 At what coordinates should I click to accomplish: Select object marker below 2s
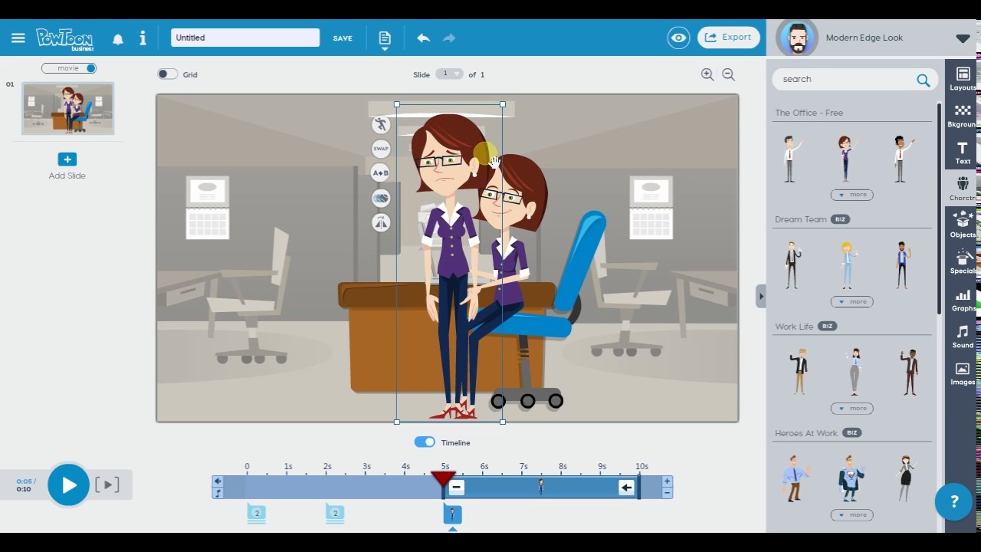[335, 514]
